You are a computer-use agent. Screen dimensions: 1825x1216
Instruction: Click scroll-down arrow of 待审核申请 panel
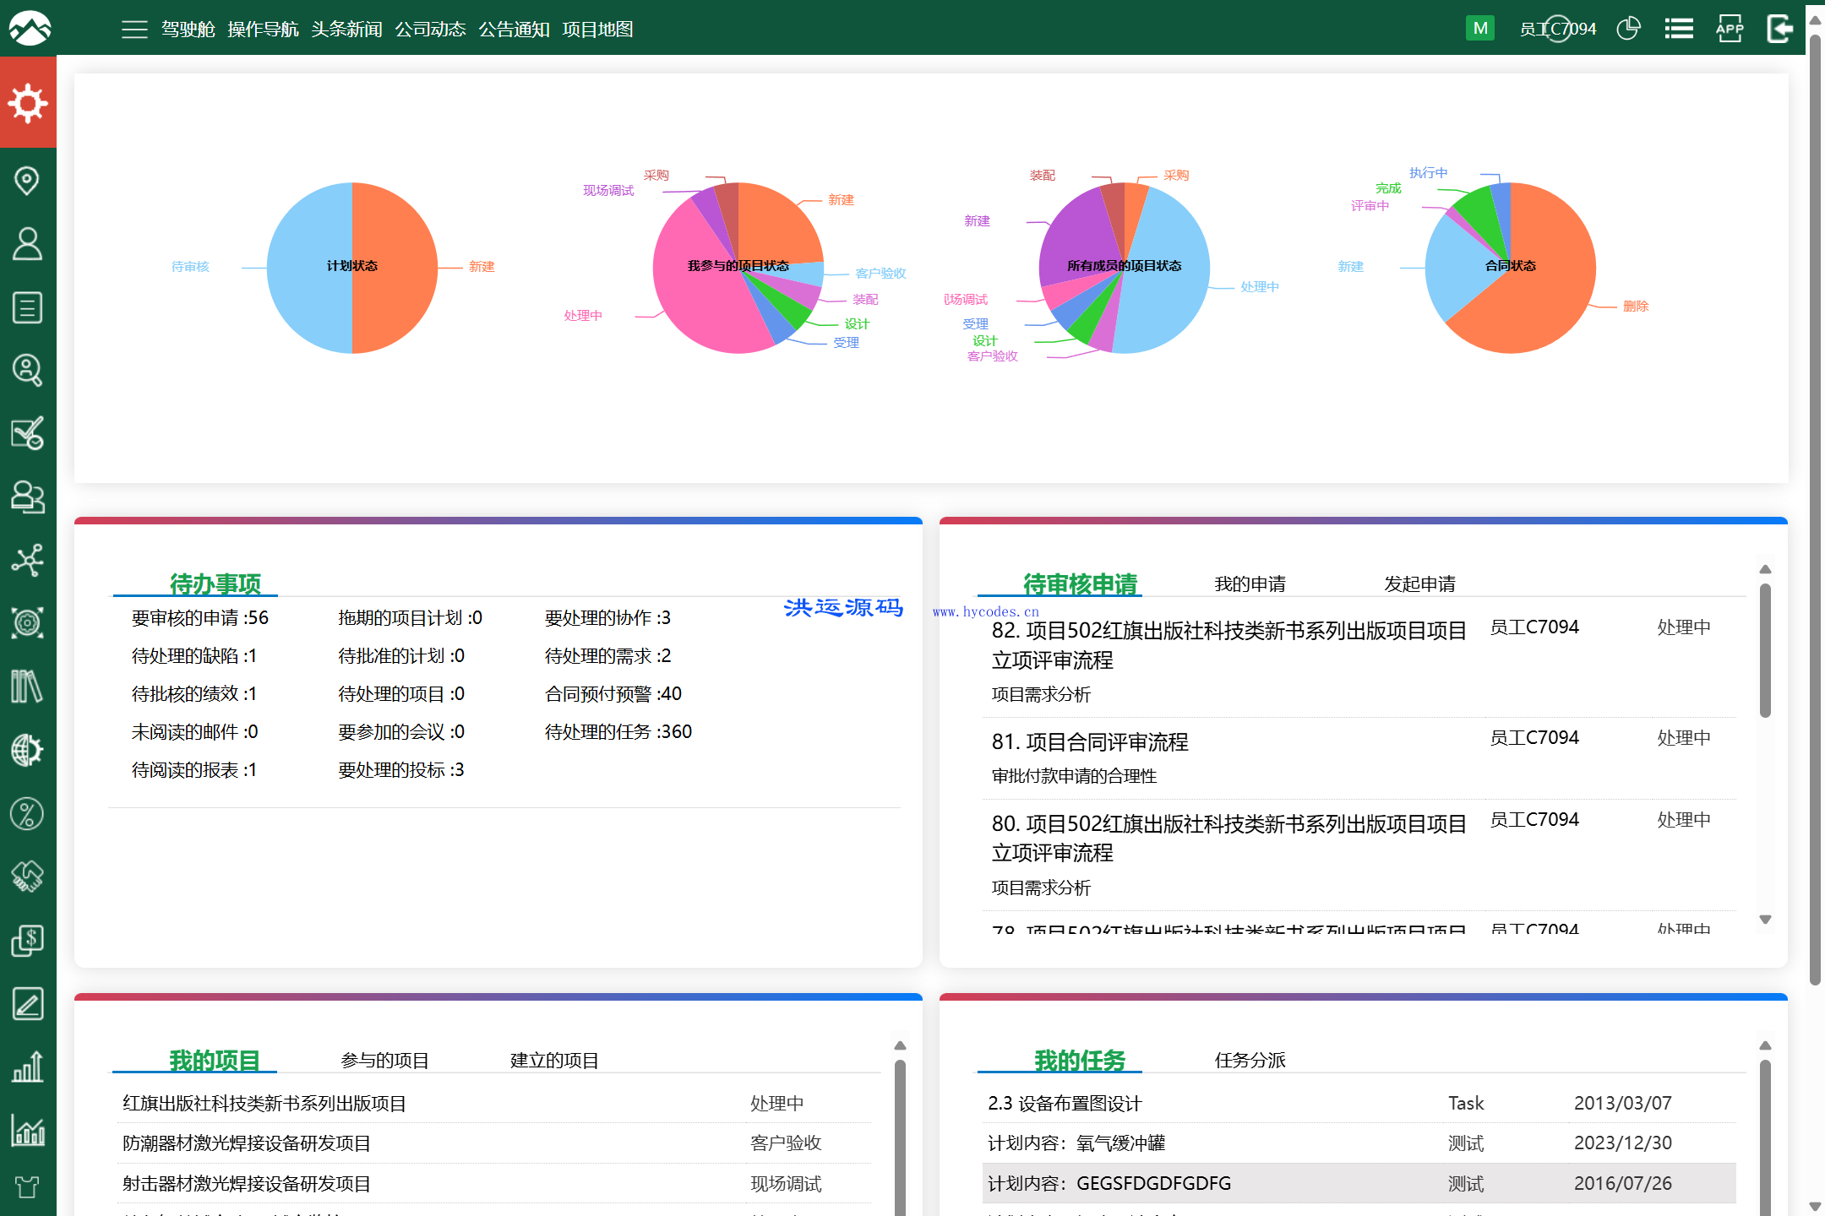pos(1765,919)
